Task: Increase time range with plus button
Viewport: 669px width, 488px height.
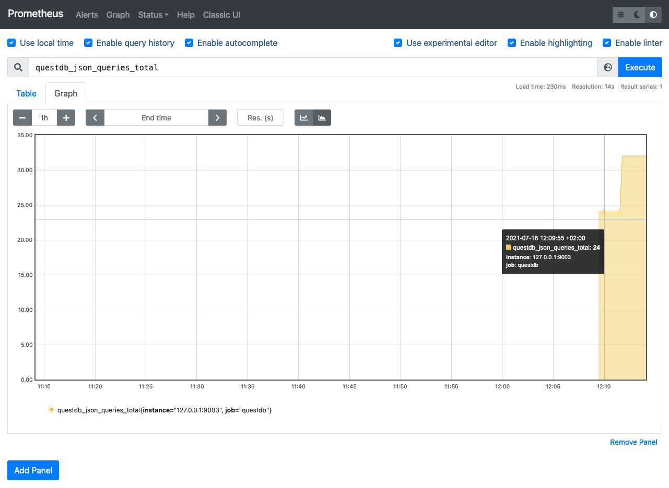Action: point(66,118)
